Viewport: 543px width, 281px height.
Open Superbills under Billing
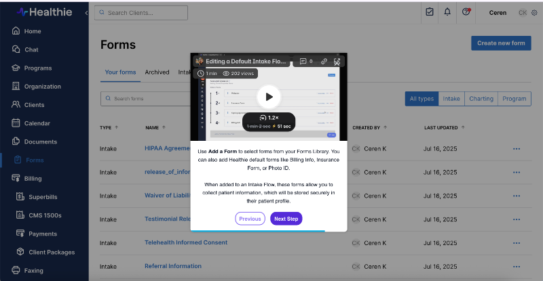pos(37,196)
